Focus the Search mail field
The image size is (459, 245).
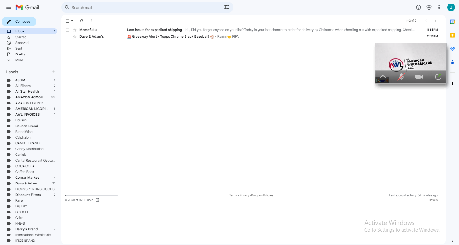pos(147,7)
